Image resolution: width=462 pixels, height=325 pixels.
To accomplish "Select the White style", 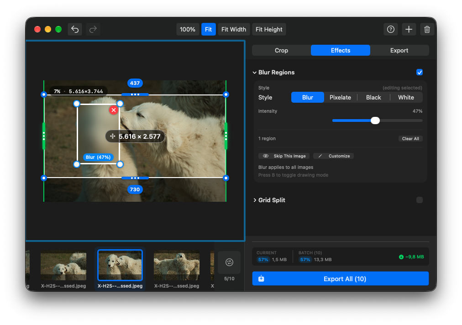I will tap(406, 98).
